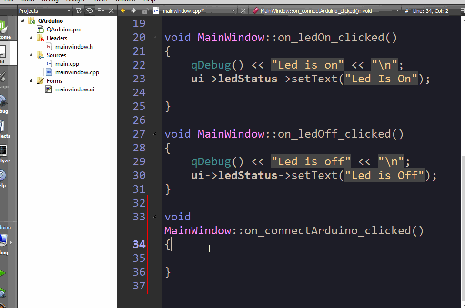Collapse the Sources folder tree node
The image size is (465, 308).
[x=30, y=55]
